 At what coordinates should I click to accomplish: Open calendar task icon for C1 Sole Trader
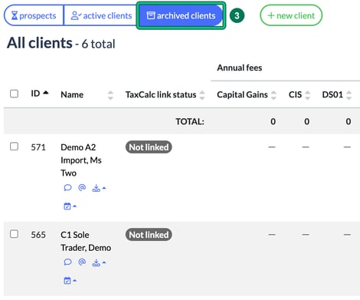click(70, 280)
